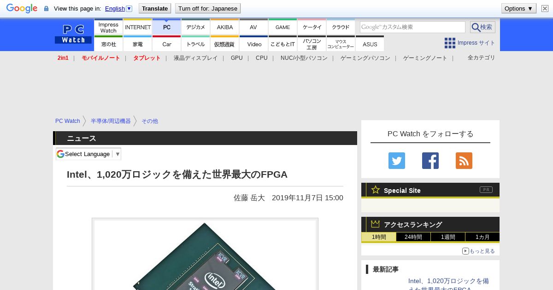The image size is (553, 290).
Task: Click the PC Watch breadcrumb link
Action: (68, 121)
